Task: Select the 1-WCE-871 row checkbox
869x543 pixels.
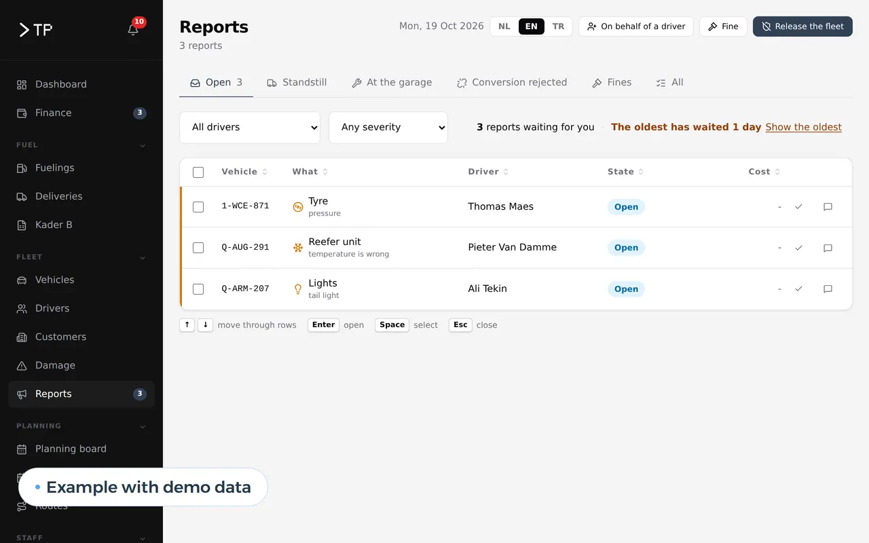Action: (198, 207)
